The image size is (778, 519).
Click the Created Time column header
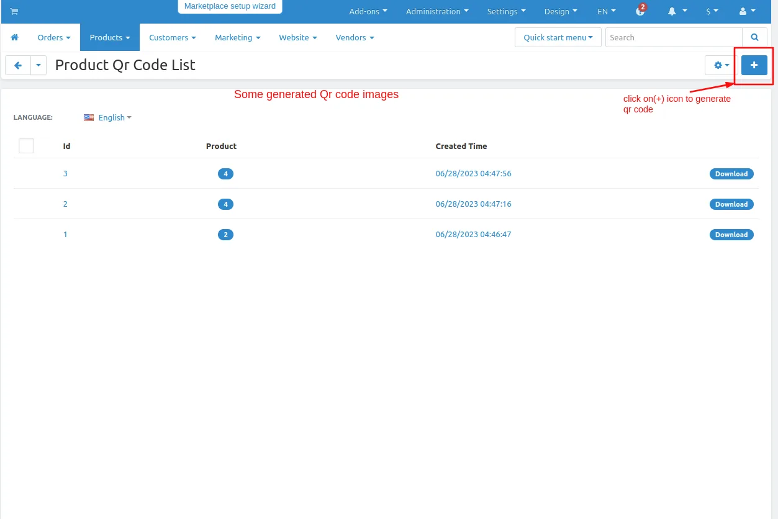(461, 146)
